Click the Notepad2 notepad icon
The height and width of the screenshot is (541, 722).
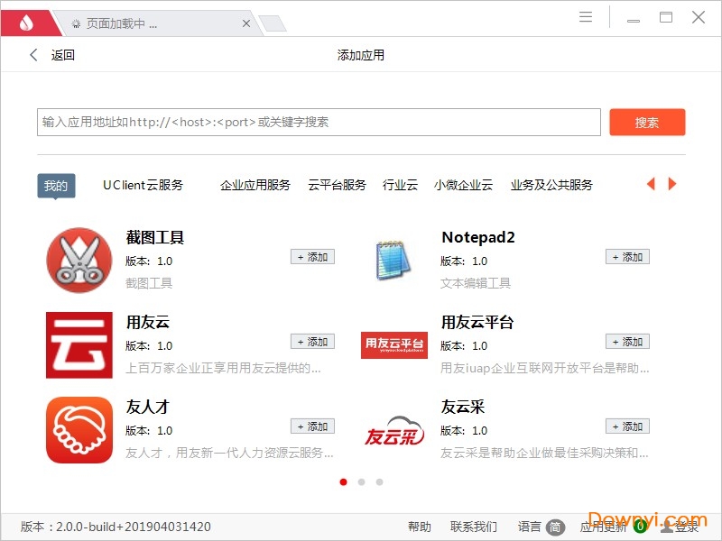(x=393, y=260)
